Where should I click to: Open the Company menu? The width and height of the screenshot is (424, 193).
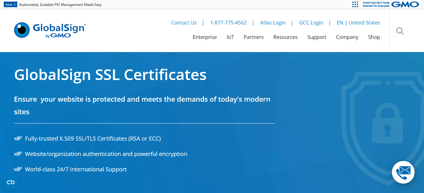click(x=347, y=37)
